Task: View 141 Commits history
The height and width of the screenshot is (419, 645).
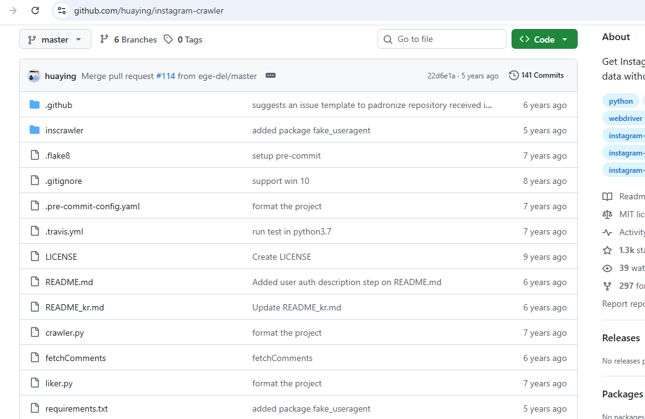Action: pyautogui.click(x=536, y=75)
